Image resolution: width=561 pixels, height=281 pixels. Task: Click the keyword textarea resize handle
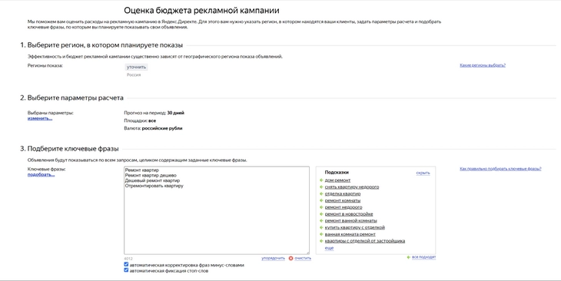point(307,253)
